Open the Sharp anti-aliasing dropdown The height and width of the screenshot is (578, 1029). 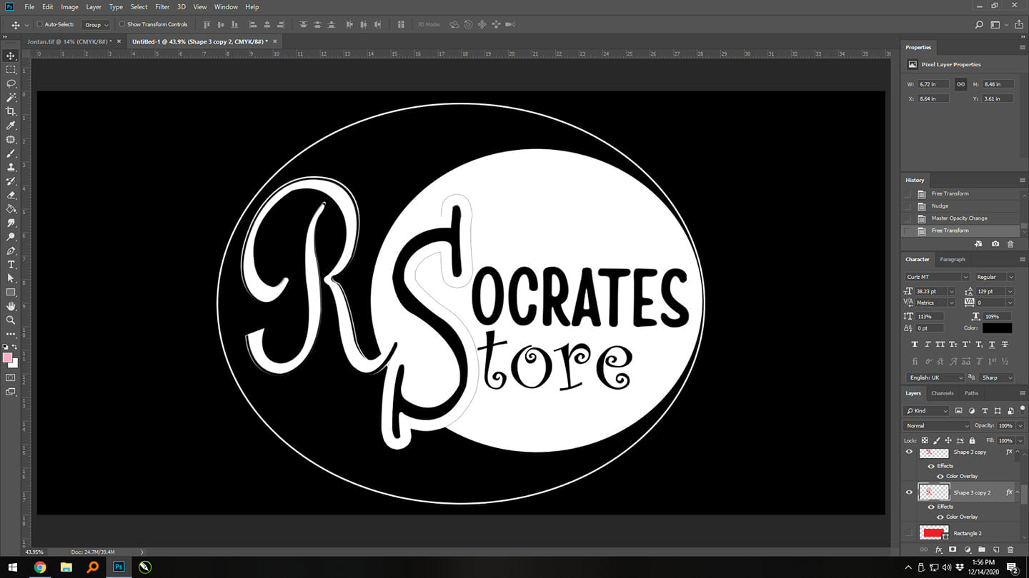[997, 377]
